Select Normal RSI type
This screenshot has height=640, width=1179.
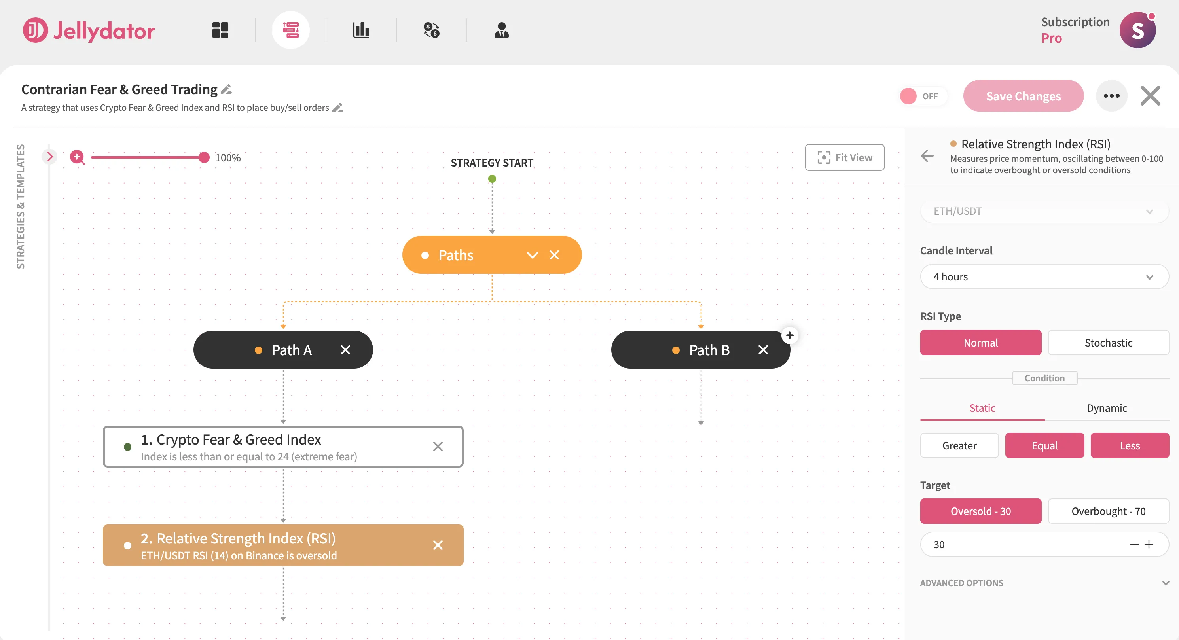tap(981, 343)
